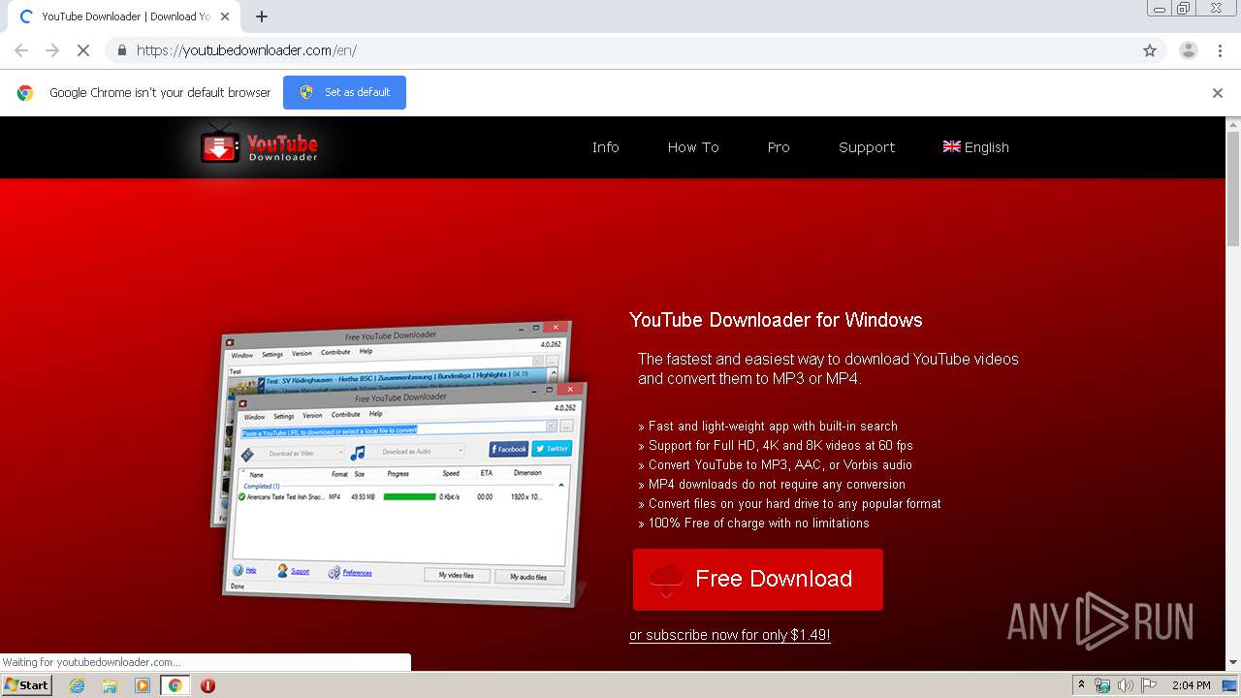Bookmark this page with star icon
Screen dimensions: 1241x698
pos(1150,50)
